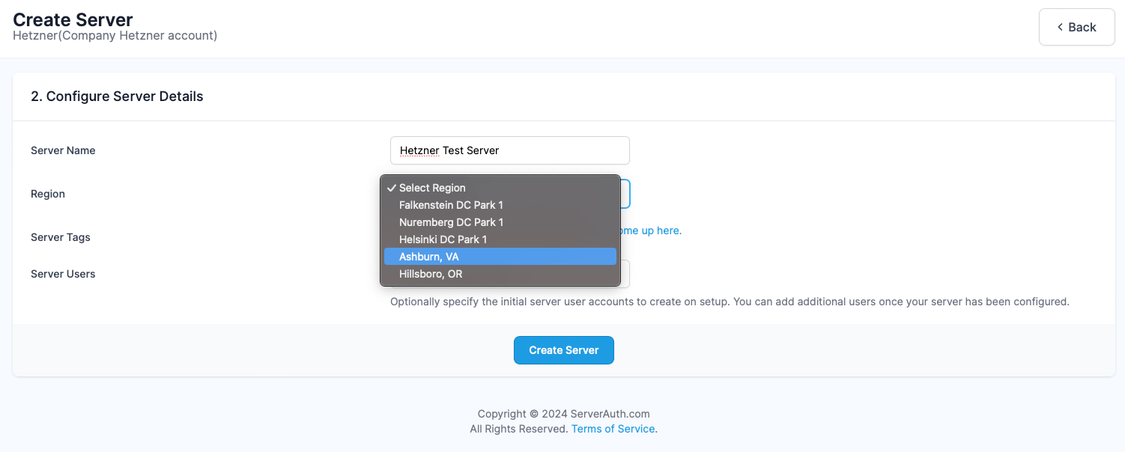The height and width of the screenshot is (452, 1125).
Task: Click the Create Server page heading
Action: coord(73,19)
